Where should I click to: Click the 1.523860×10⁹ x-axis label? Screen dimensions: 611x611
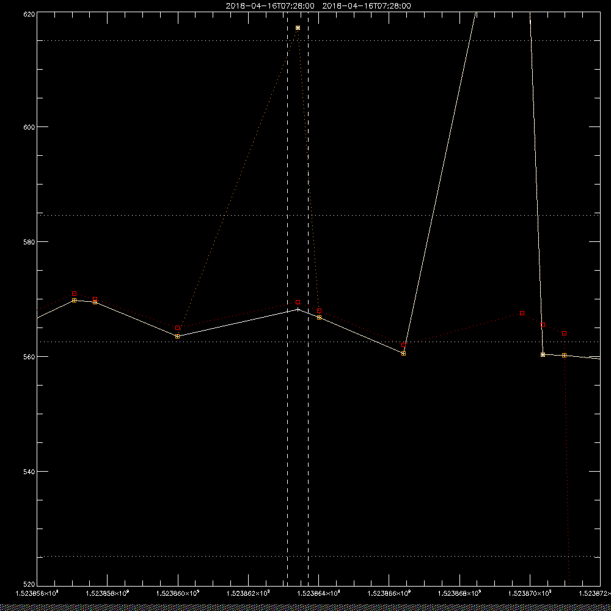pos(178,593)
